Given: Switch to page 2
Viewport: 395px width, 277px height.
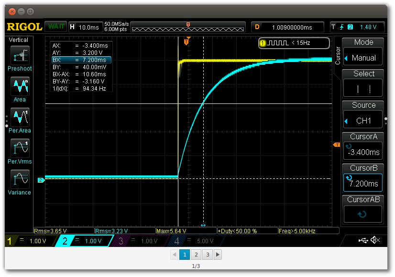Looking at the screenshot, I should [x=196, y=255].
